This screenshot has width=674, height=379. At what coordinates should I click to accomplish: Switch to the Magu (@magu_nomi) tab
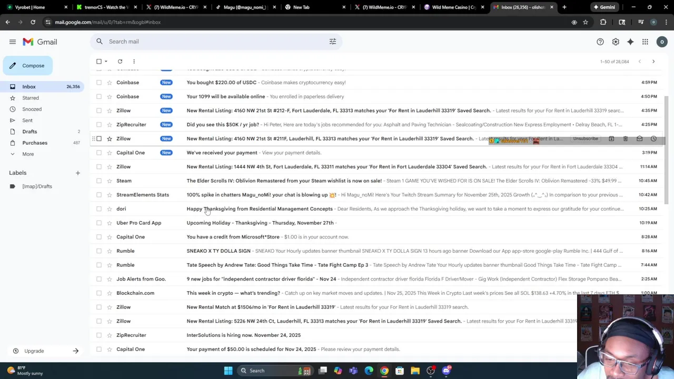(245, 7)
